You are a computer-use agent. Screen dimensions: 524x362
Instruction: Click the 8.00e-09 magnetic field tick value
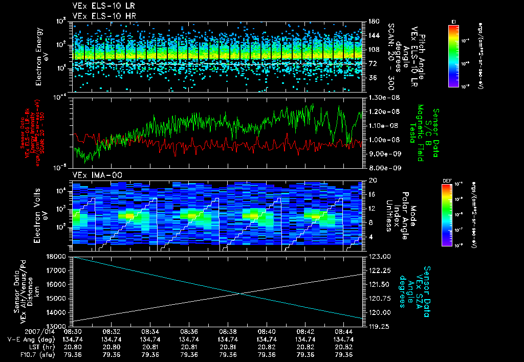[384, 168]
